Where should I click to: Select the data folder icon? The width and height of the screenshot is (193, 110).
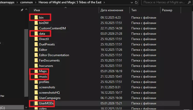36,34
